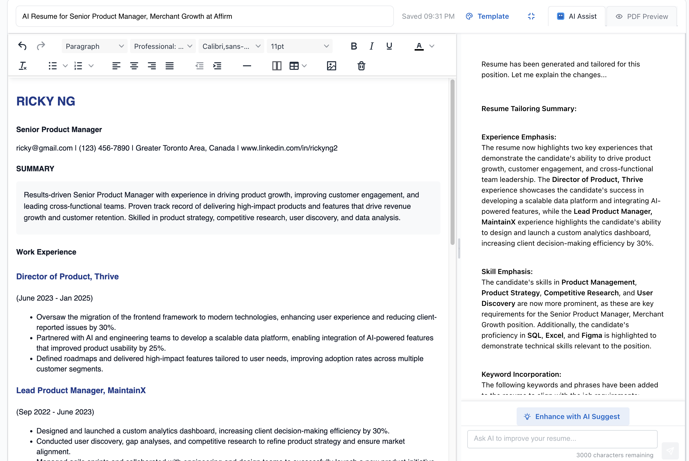Switch to PDF Preview
The image size is (689, 461).
(641, 16)
